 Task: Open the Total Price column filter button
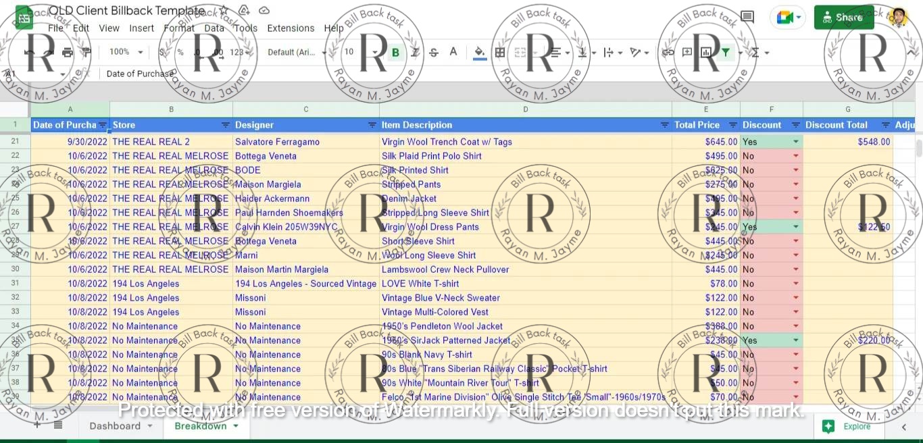[733, 125]
